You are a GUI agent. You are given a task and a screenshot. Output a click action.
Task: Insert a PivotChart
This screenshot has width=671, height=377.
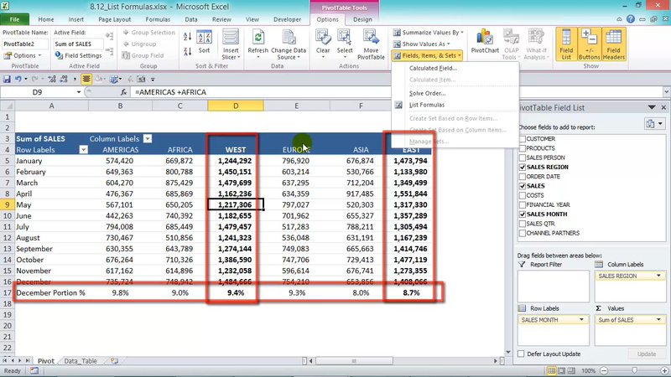[485, 41]
